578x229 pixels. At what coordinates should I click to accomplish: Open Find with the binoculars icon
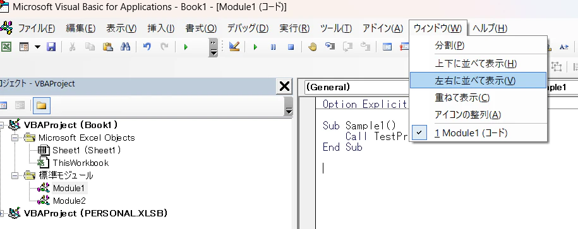tap(125, 47)
